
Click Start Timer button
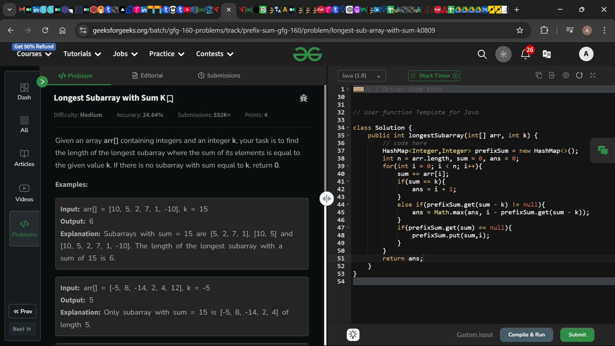(x=434, y=76)
